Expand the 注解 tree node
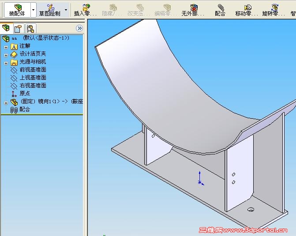296x236 pixels. click(6, 47)
